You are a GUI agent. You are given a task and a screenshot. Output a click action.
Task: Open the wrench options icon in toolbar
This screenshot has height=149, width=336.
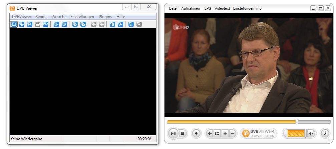[120, 24]
